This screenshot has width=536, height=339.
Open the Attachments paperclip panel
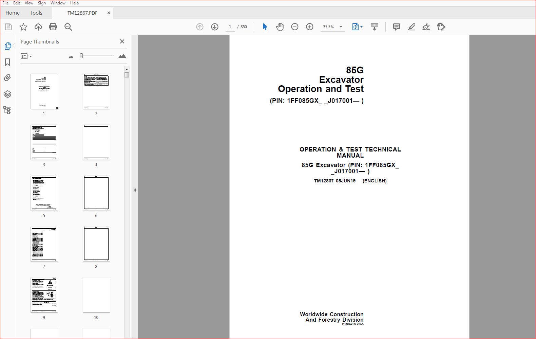(x=7, y=78)
